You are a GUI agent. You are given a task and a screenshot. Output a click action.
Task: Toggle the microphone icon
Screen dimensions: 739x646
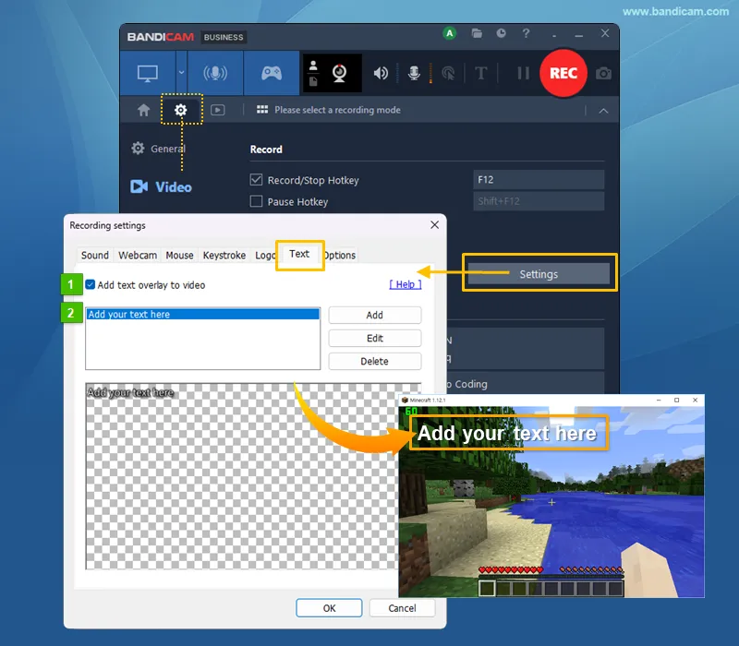pos(414,73)
